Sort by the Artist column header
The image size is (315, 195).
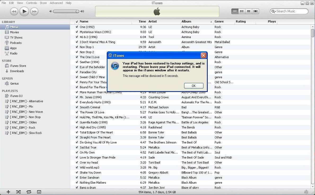164,21
